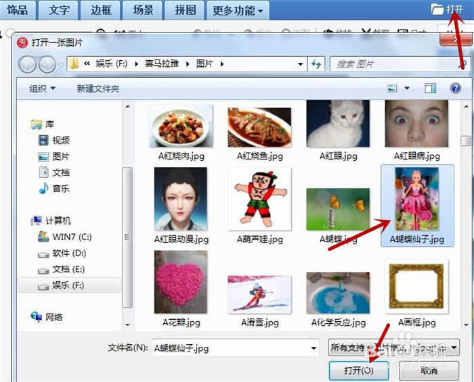This screenshot has width=474, height=382.
Task: Click file list scrollbar up arrow
Action: coord(466,107)
